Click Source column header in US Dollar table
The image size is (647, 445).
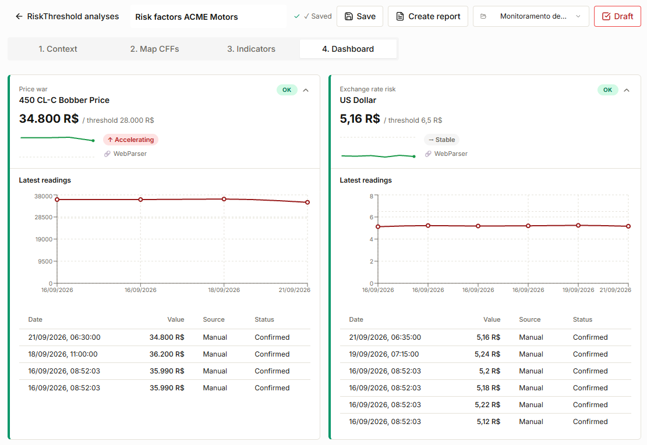pyautogui.click(x=530, y=320)
